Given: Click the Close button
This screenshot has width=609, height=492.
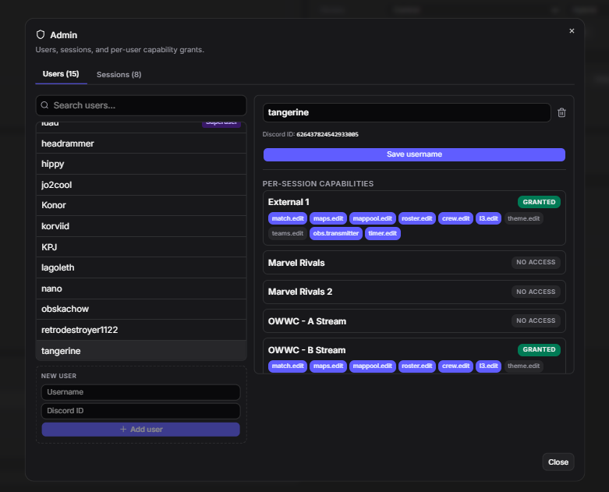Looking at the screenshot, I should coord(558,462).
